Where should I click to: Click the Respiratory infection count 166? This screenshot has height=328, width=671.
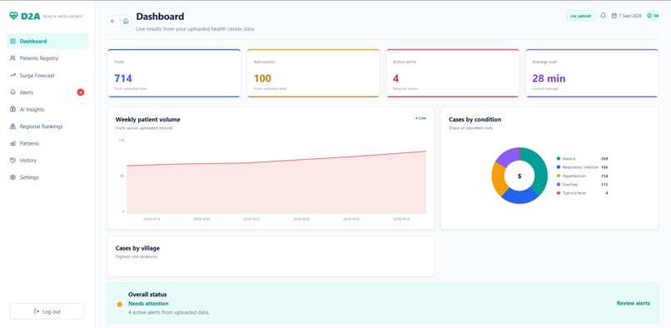pos(604,167)
